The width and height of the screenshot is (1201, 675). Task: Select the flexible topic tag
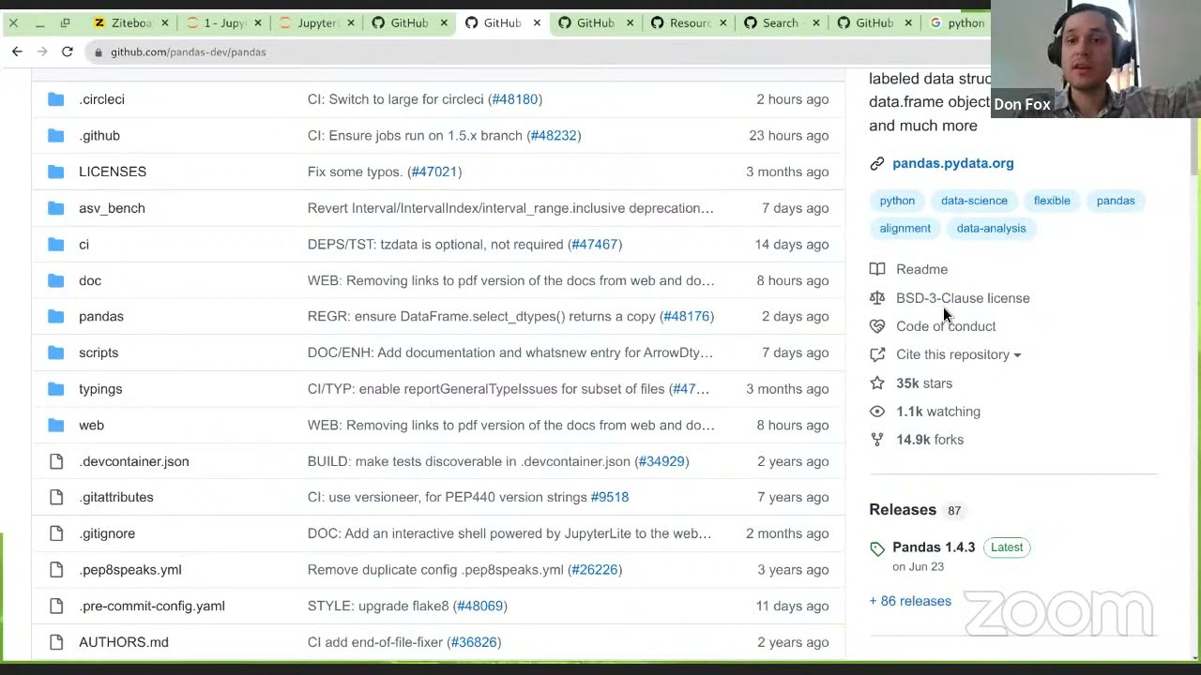tap(1052, 201)
